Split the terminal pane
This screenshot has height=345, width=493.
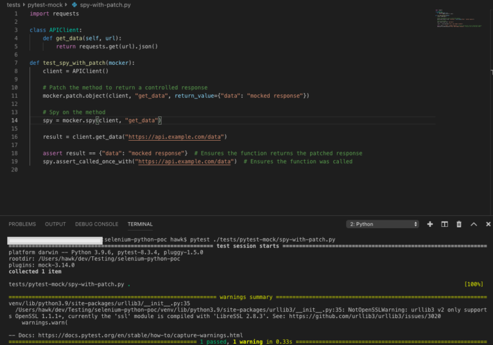(x=444, y=224)
